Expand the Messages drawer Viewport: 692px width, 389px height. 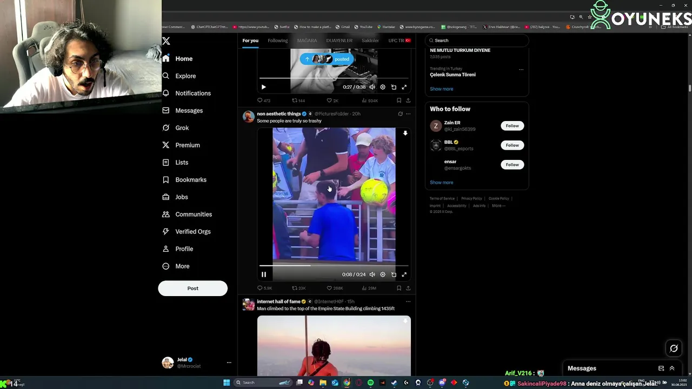672,368
